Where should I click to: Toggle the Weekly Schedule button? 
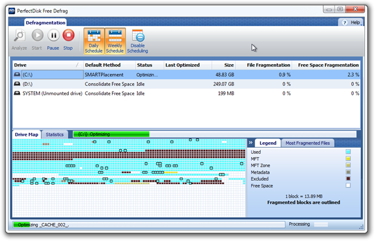115,41
